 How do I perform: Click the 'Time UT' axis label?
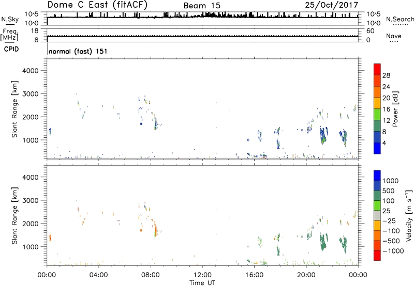pyautogui.click(x=202, y=283)
